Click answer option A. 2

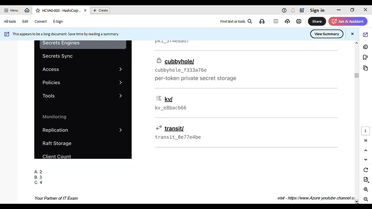[38, 172]
